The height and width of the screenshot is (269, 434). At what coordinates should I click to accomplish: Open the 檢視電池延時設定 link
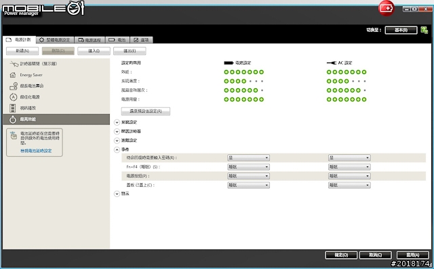click(x=36, y=151)
